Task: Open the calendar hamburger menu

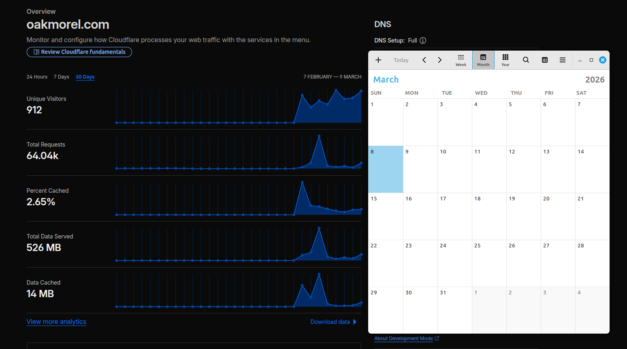Action: point(563,60)
